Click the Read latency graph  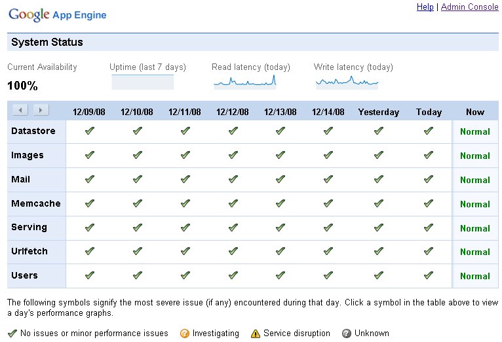(x=245, y=82)
